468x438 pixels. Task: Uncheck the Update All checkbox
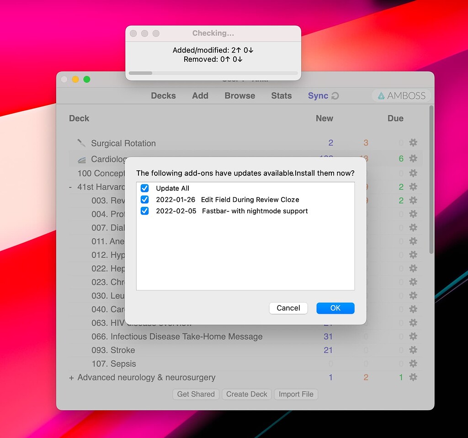pos(144,188)
